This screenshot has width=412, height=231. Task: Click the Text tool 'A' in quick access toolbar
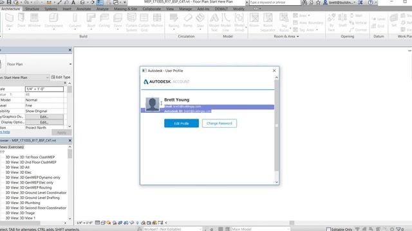tap(73, 3)
